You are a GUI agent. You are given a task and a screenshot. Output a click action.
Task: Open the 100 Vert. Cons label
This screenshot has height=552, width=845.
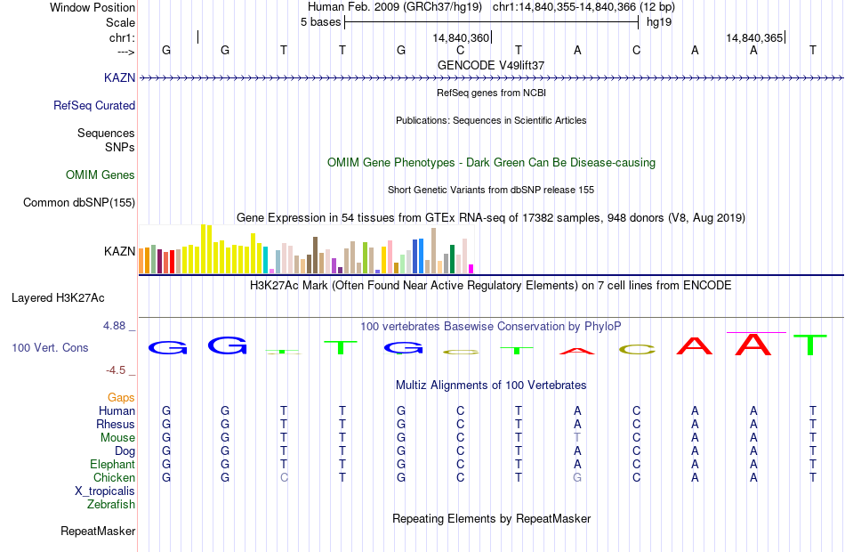(50, 347)
